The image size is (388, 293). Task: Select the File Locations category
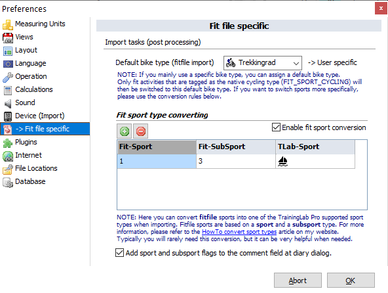(36, 168)
